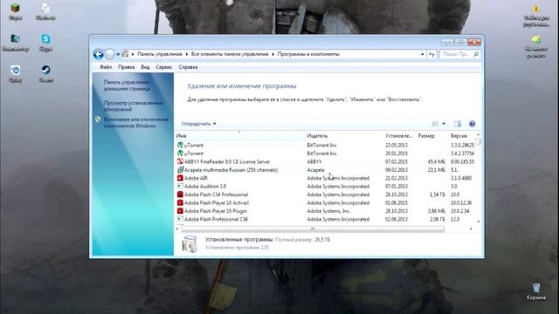Go to Панель управления домашняя страница link
Image resolution: width=559 pixels, height=314 pixels.
point(128,85)
